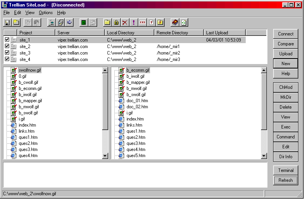
Task: Click the MkDir button
Action: 286,97
